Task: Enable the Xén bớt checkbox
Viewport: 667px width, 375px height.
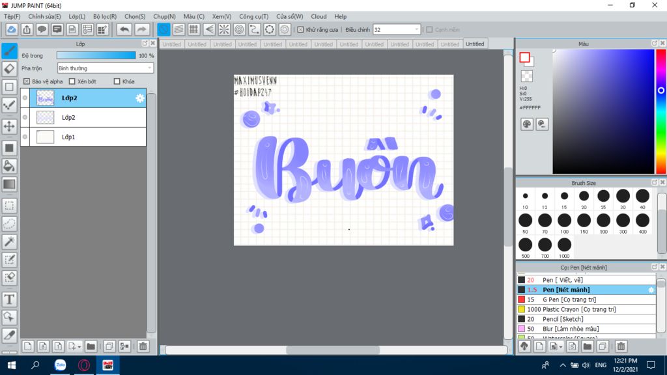Action: [x=72, y=81]
